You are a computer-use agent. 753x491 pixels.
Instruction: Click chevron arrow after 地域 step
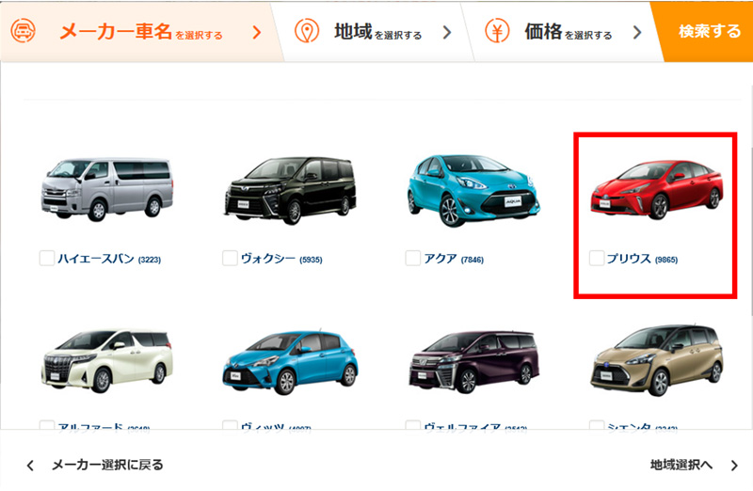pyautogui.click(x=447, y=32)
